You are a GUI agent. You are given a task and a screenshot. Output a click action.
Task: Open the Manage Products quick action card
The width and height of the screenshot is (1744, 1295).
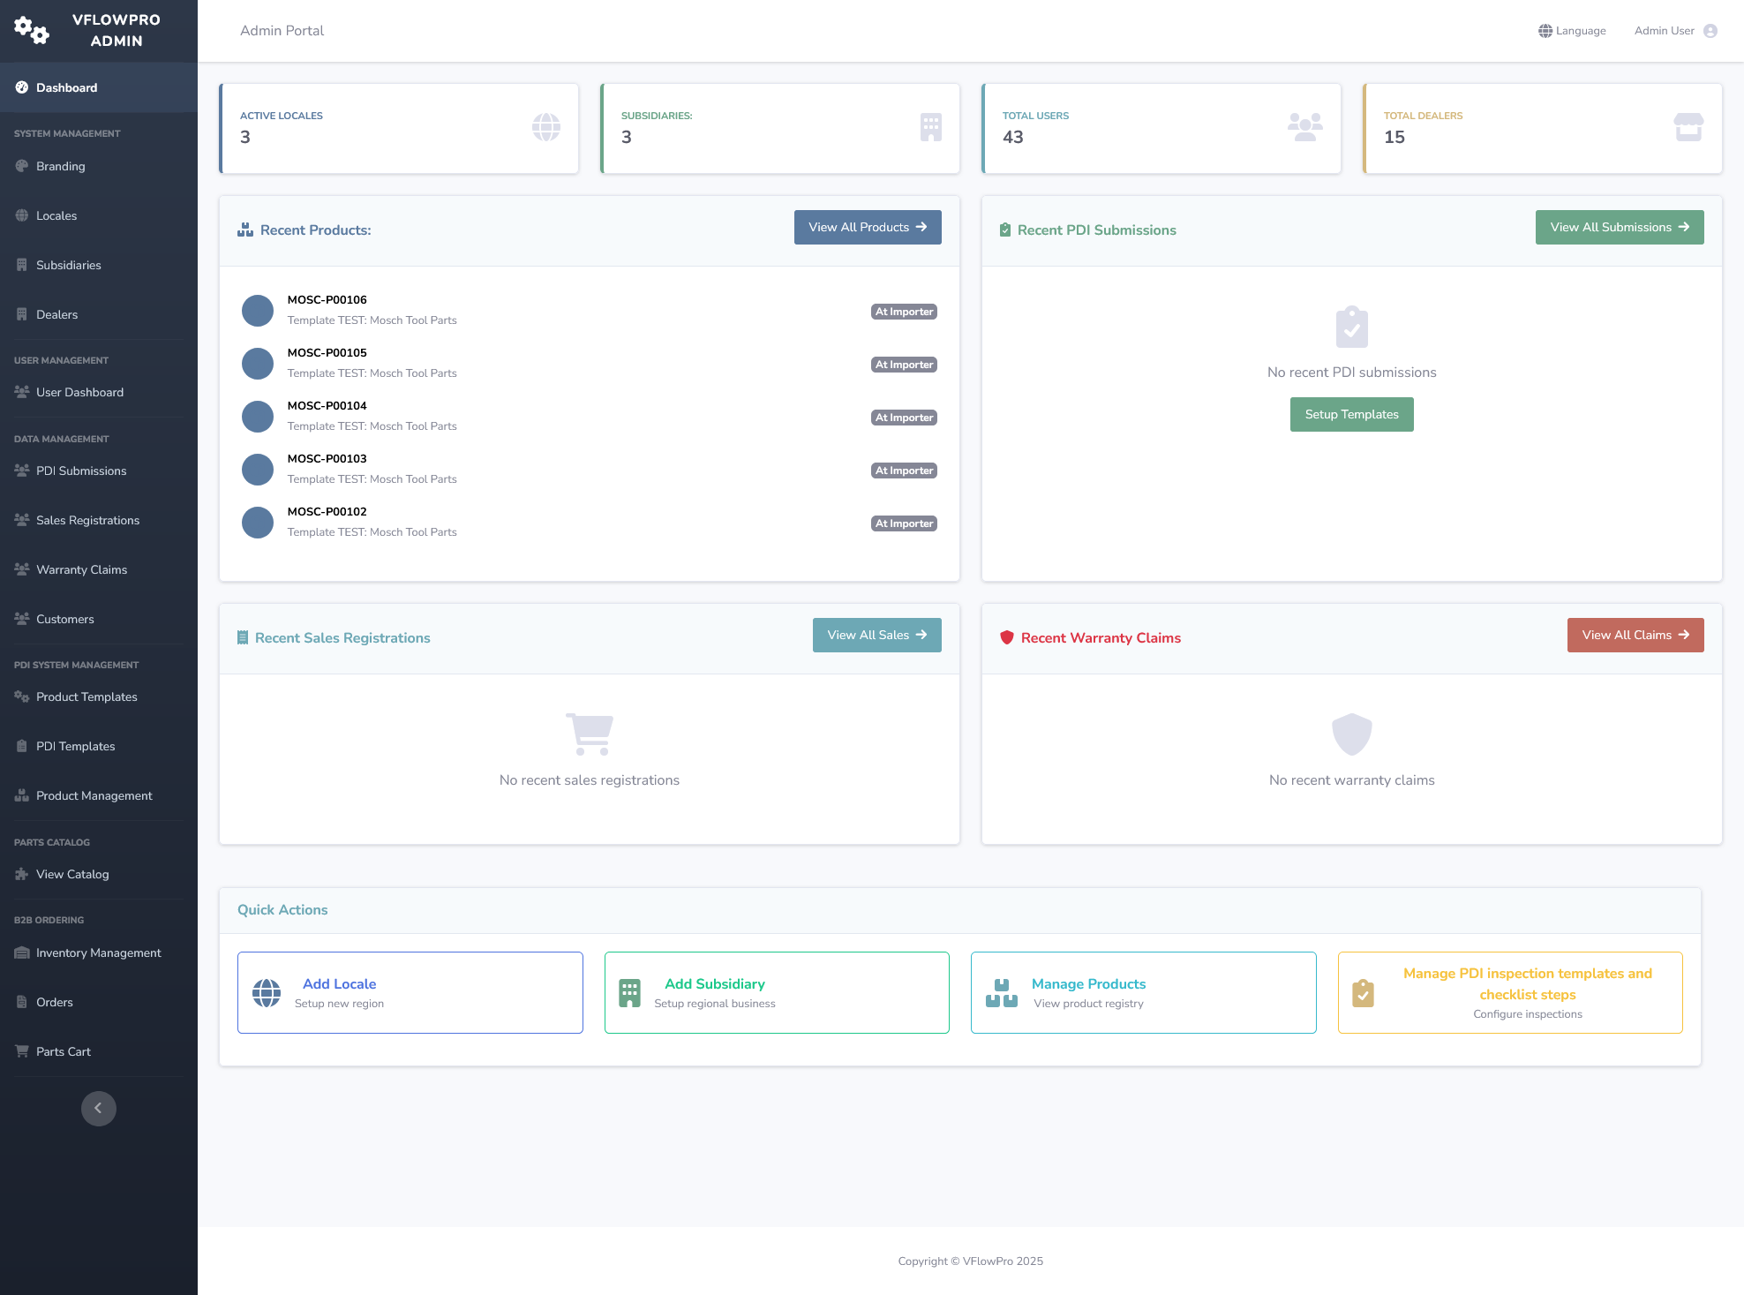[x=1143, y=992]
